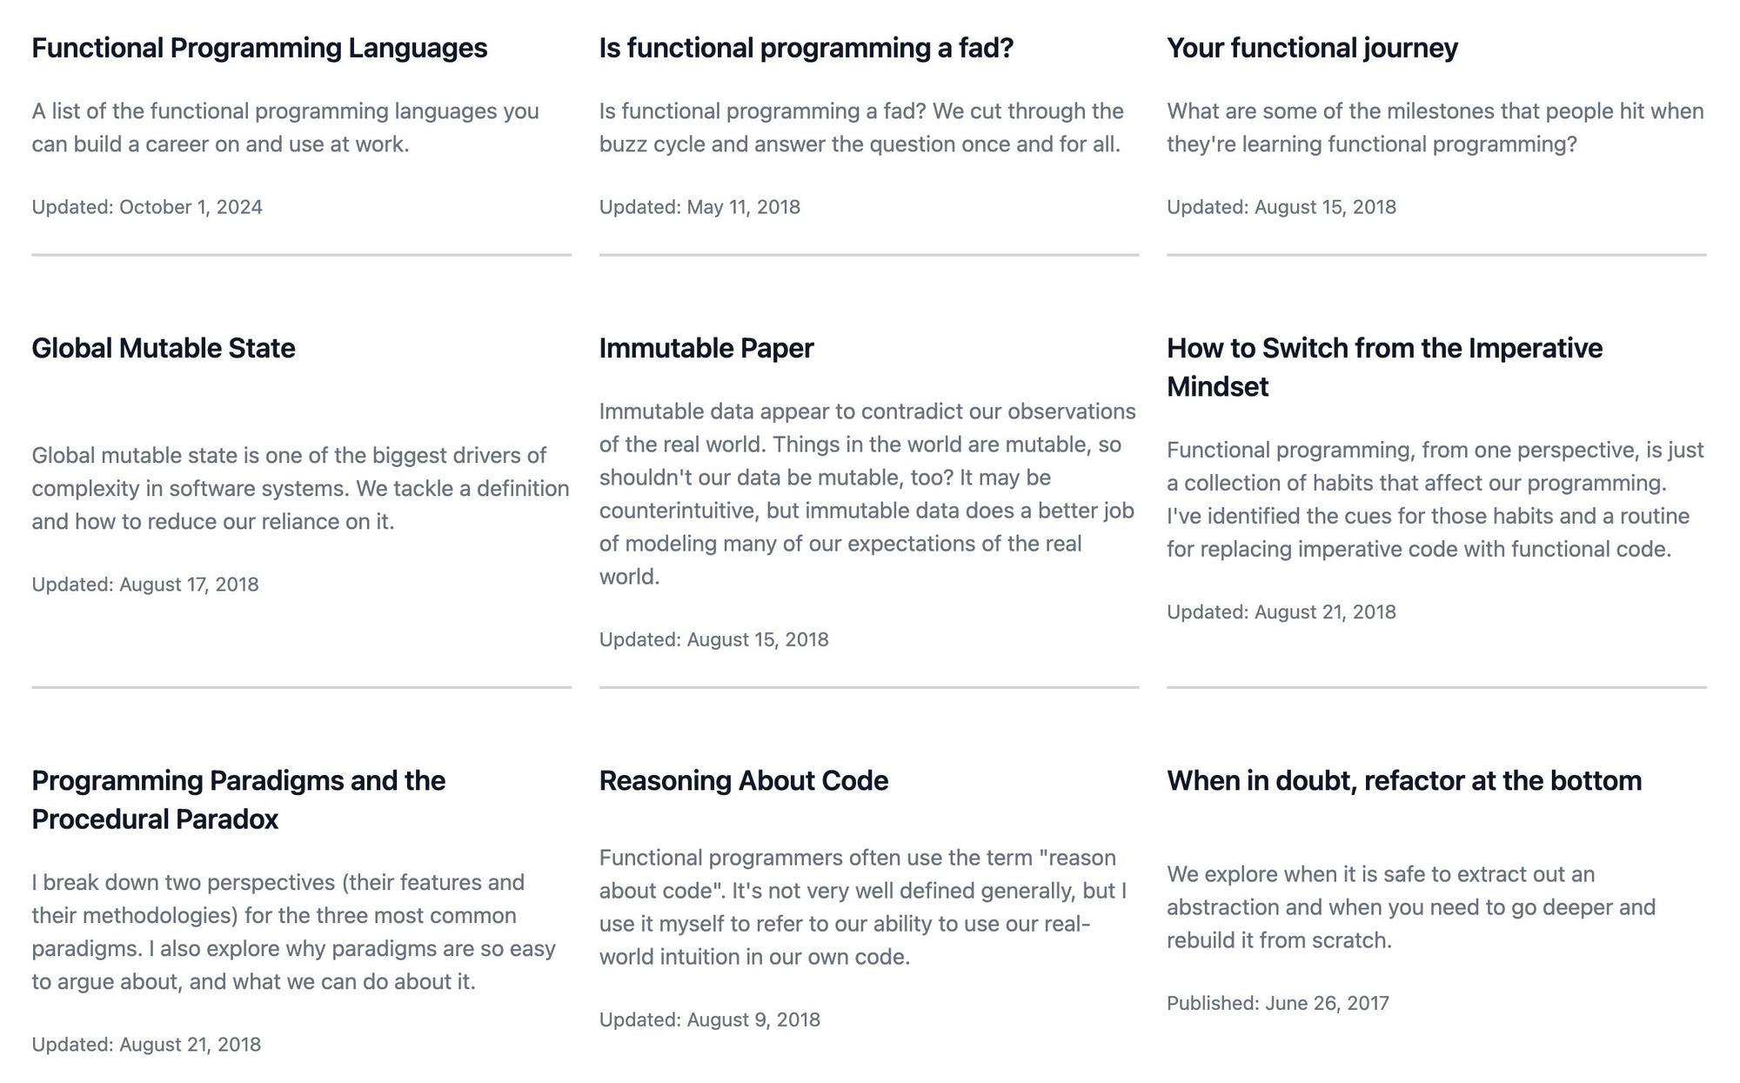Click the "Published: June 26, 2017" date
The height and width of the screenshot is (1083, 1740).
click(1277, 1003)
